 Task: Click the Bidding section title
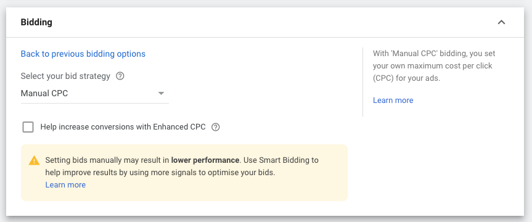(36, 22)
